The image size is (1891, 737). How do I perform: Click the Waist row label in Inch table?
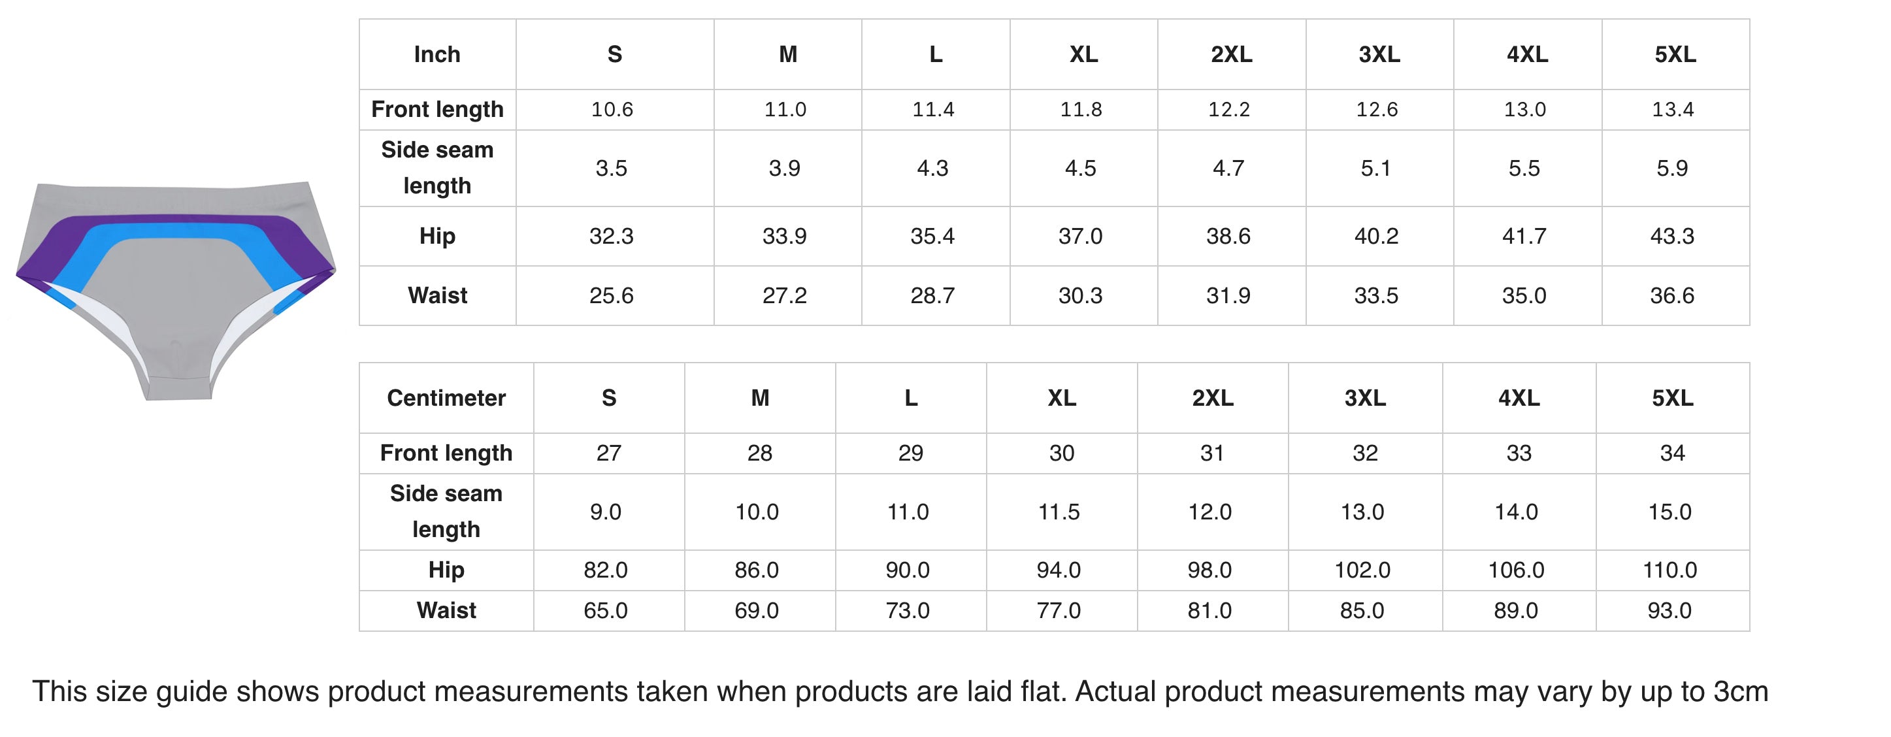pyautogui.click(x=438, y=296)
